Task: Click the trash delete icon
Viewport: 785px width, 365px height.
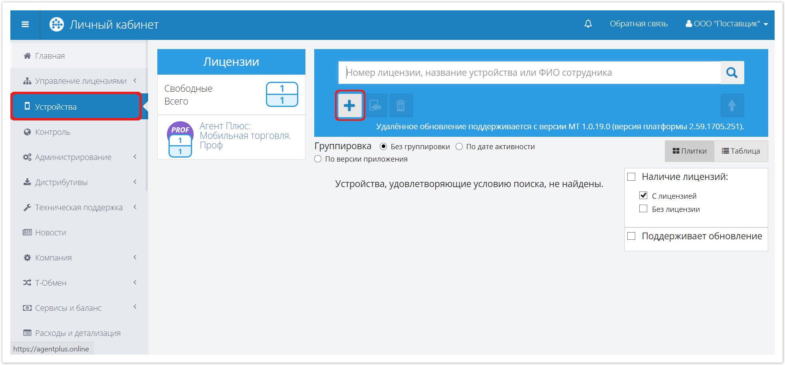Action: pyautogui.click(x=400, y=106)
